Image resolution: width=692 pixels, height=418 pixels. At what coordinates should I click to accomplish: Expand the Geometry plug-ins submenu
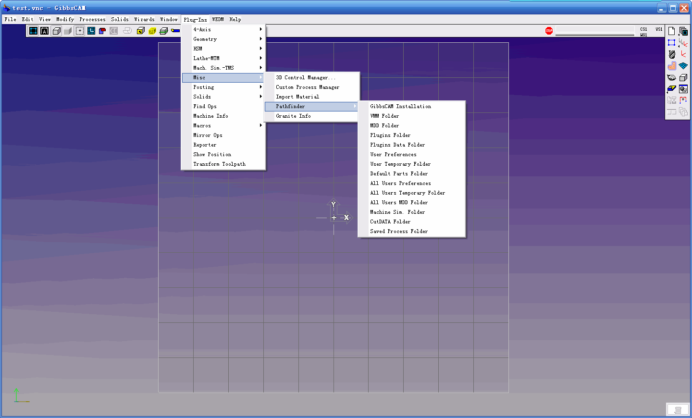click(223, 39)
